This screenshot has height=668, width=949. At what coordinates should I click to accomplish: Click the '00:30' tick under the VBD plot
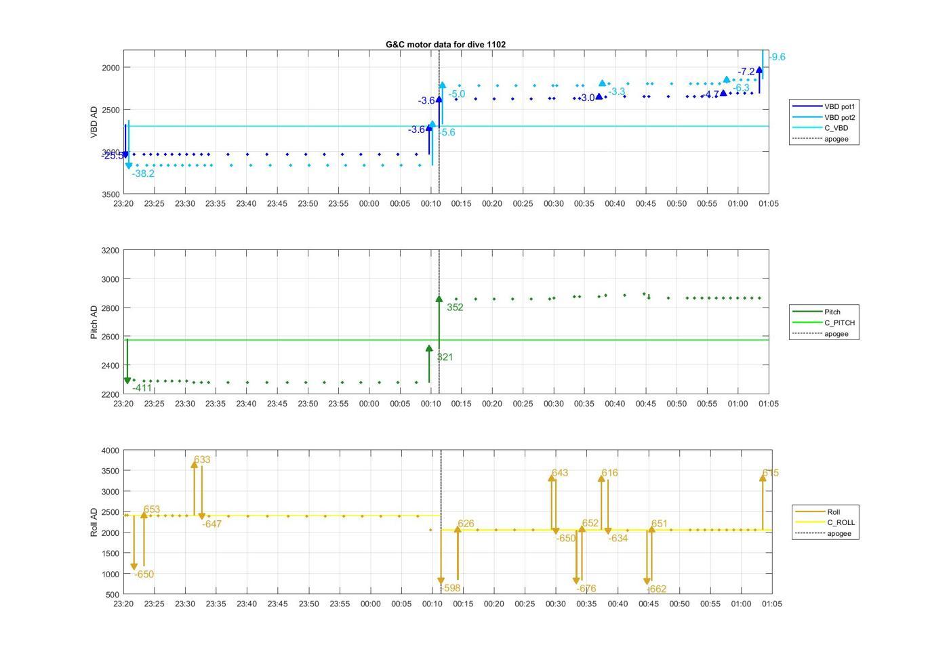pos(554,203)
